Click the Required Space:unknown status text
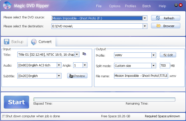This screenshot has width=186, height=121. click(162, 116)
